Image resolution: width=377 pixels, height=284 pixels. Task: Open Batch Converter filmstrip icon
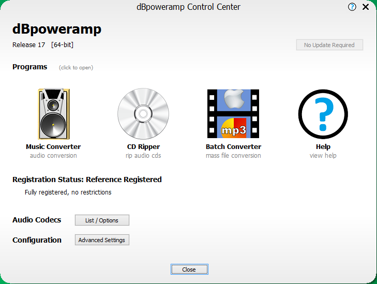(x=233, y=114)
